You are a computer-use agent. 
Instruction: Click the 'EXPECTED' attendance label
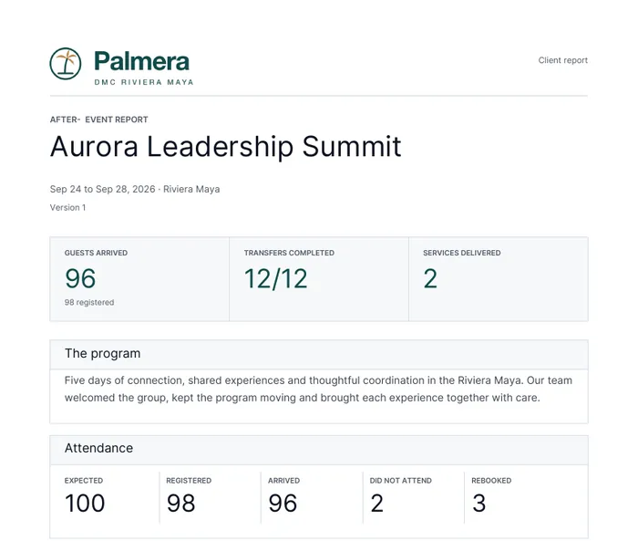[x=84, y=481]
